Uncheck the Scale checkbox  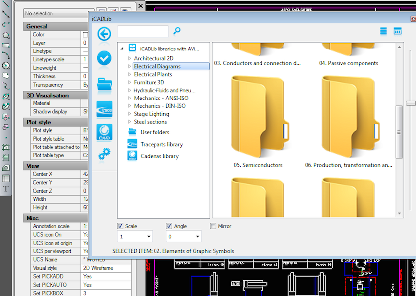coord(120,226)
